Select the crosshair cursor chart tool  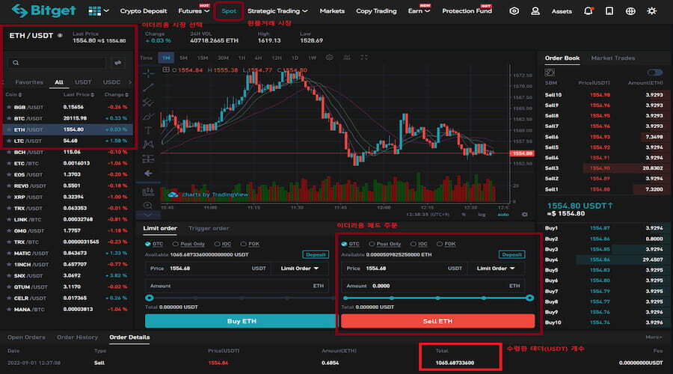pyautogui.click(x=148, y=73)
